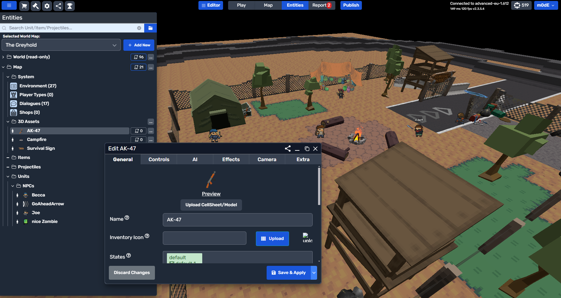The image size is (561, 298).
Task: Open the settings gear icon in top toolbar
Action: coord(47,5)
